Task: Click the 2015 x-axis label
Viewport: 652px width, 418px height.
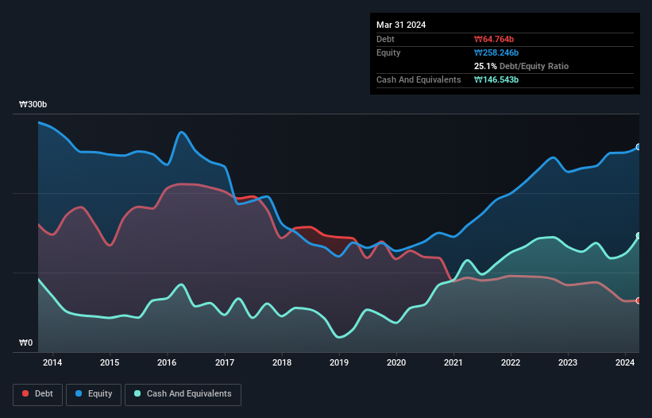Action: point(110,362)
